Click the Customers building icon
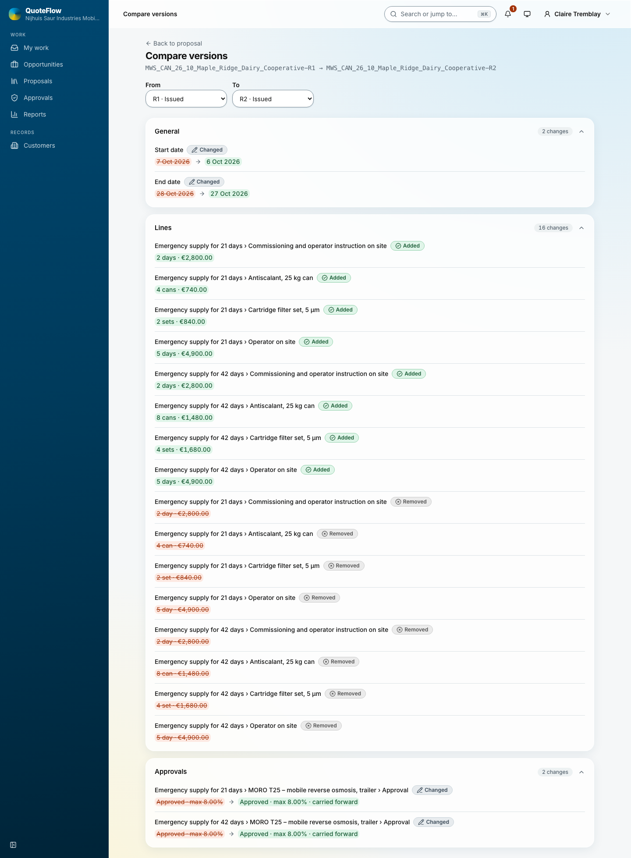Screen dimensions: 631x858 coord(14,145)
